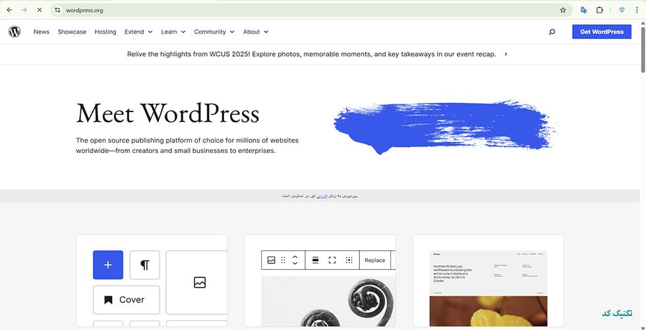Open Chrome three-dot menu

click(x=637, y=10)
